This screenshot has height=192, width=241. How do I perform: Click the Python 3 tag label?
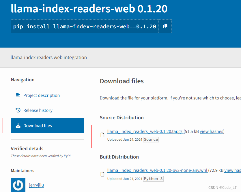(x=153, y=179)
